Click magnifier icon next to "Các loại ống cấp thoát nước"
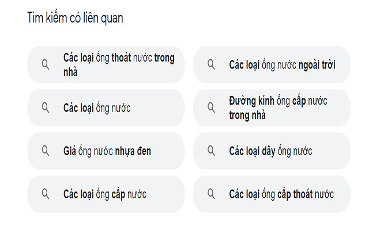The width and height of the screenshot is (369, 230). click(212, 194)
